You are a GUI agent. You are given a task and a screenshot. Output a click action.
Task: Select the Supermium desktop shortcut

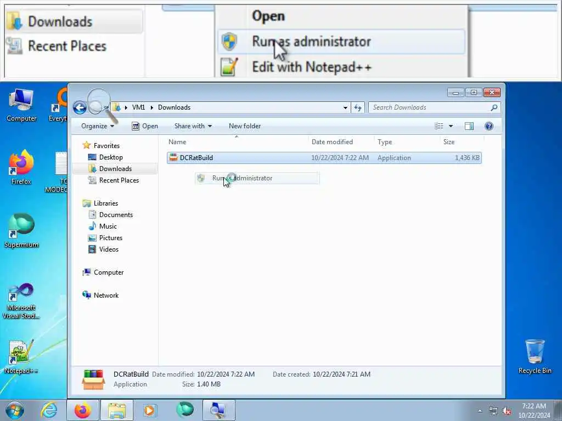(21, 231)
